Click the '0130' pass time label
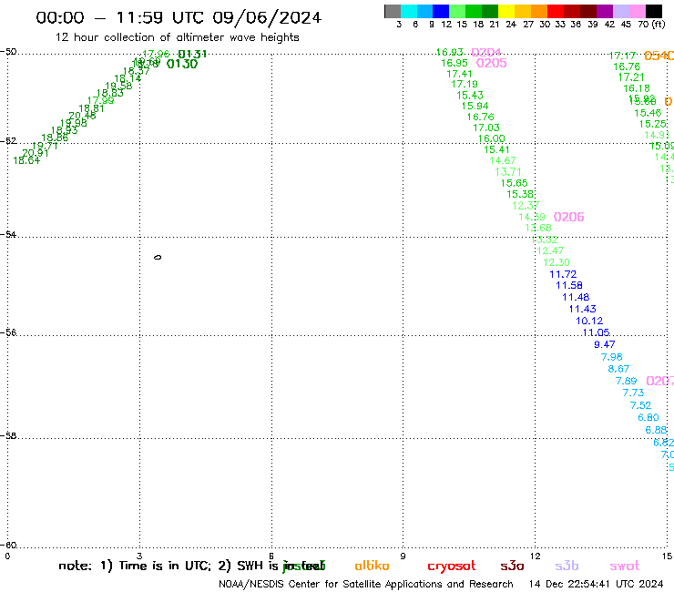 pos(182,64)
